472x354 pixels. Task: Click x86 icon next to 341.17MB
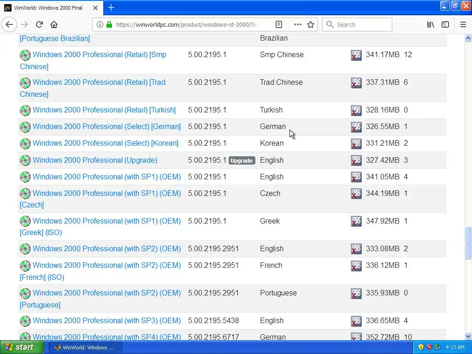pos(356,55)
